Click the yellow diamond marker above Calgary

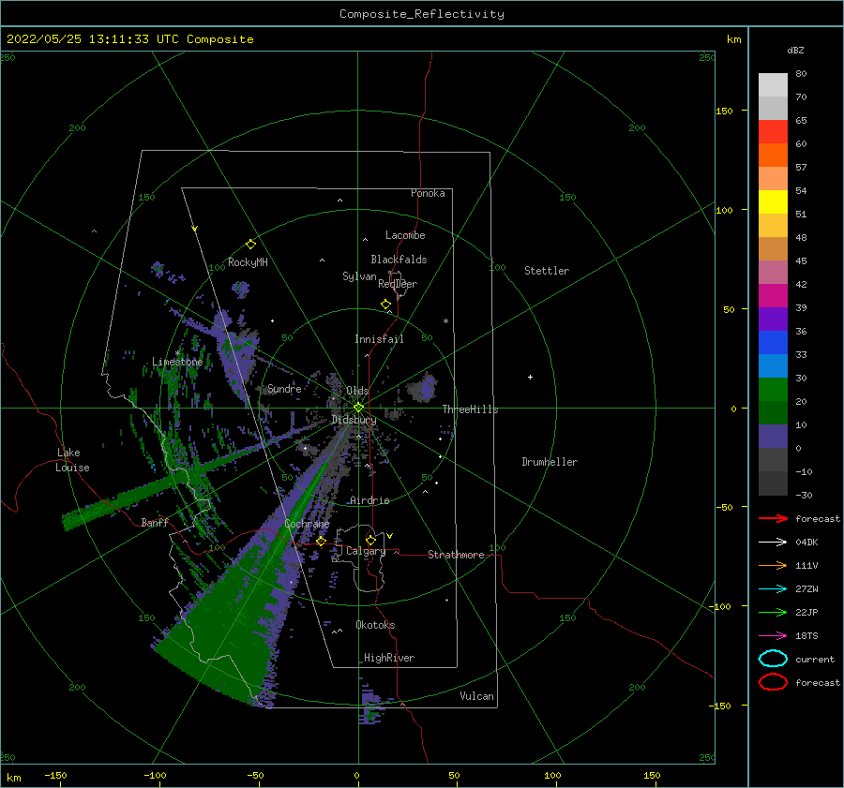pos(370,540)
